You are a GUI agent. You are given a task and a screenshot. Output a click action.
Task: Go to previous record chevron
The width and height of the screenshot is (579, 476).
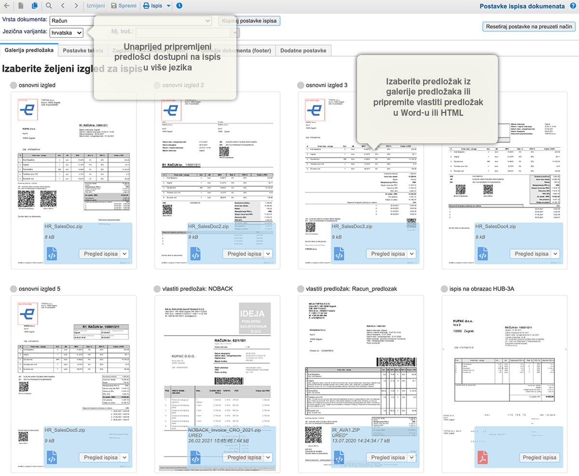(x=63, y=6)
